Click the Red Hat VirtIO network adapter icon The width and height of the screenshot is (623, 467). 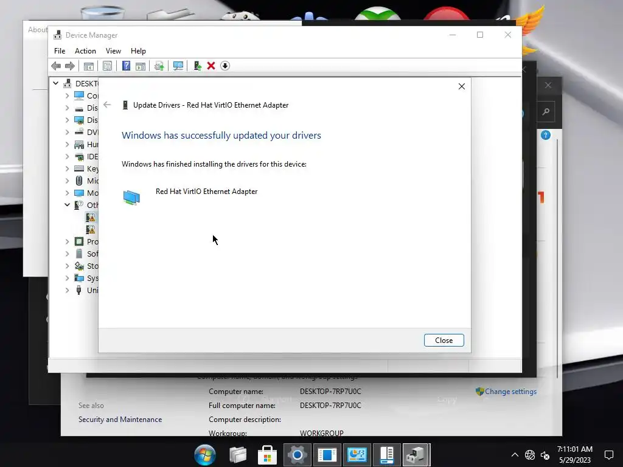(x=131, y=197)
